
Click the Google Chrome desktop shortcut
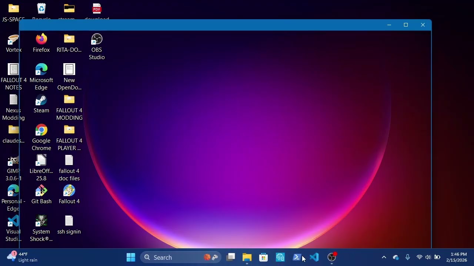pos(41,137)
